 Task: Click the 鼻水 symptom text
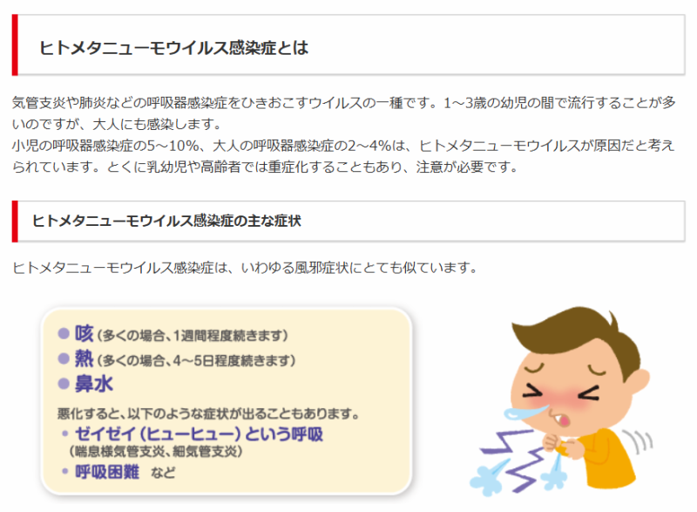tap(94, 384)
